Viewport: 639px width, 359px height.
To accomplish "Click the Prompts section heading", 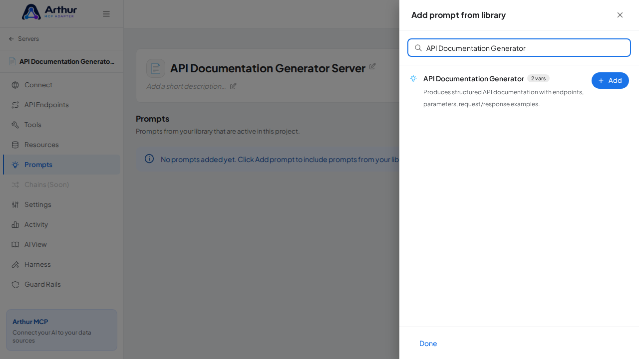I will click(x=152, y=119).
